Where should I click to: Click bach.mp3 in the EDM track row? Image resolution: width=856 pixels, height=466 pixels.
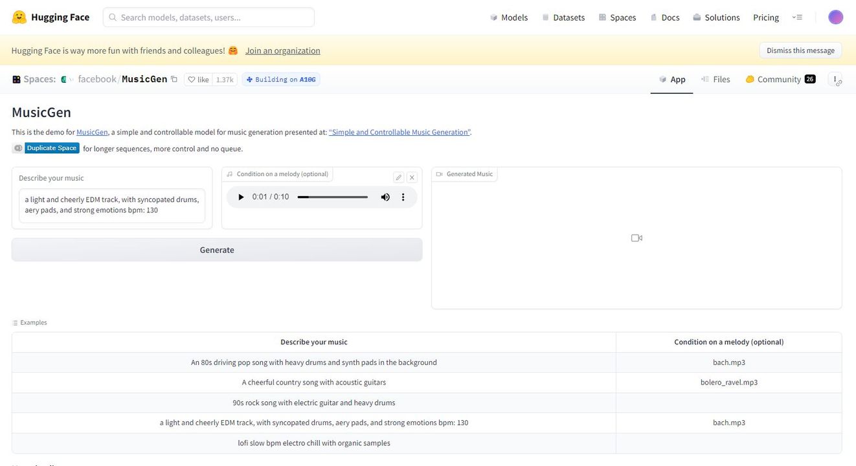click(729, 423)
